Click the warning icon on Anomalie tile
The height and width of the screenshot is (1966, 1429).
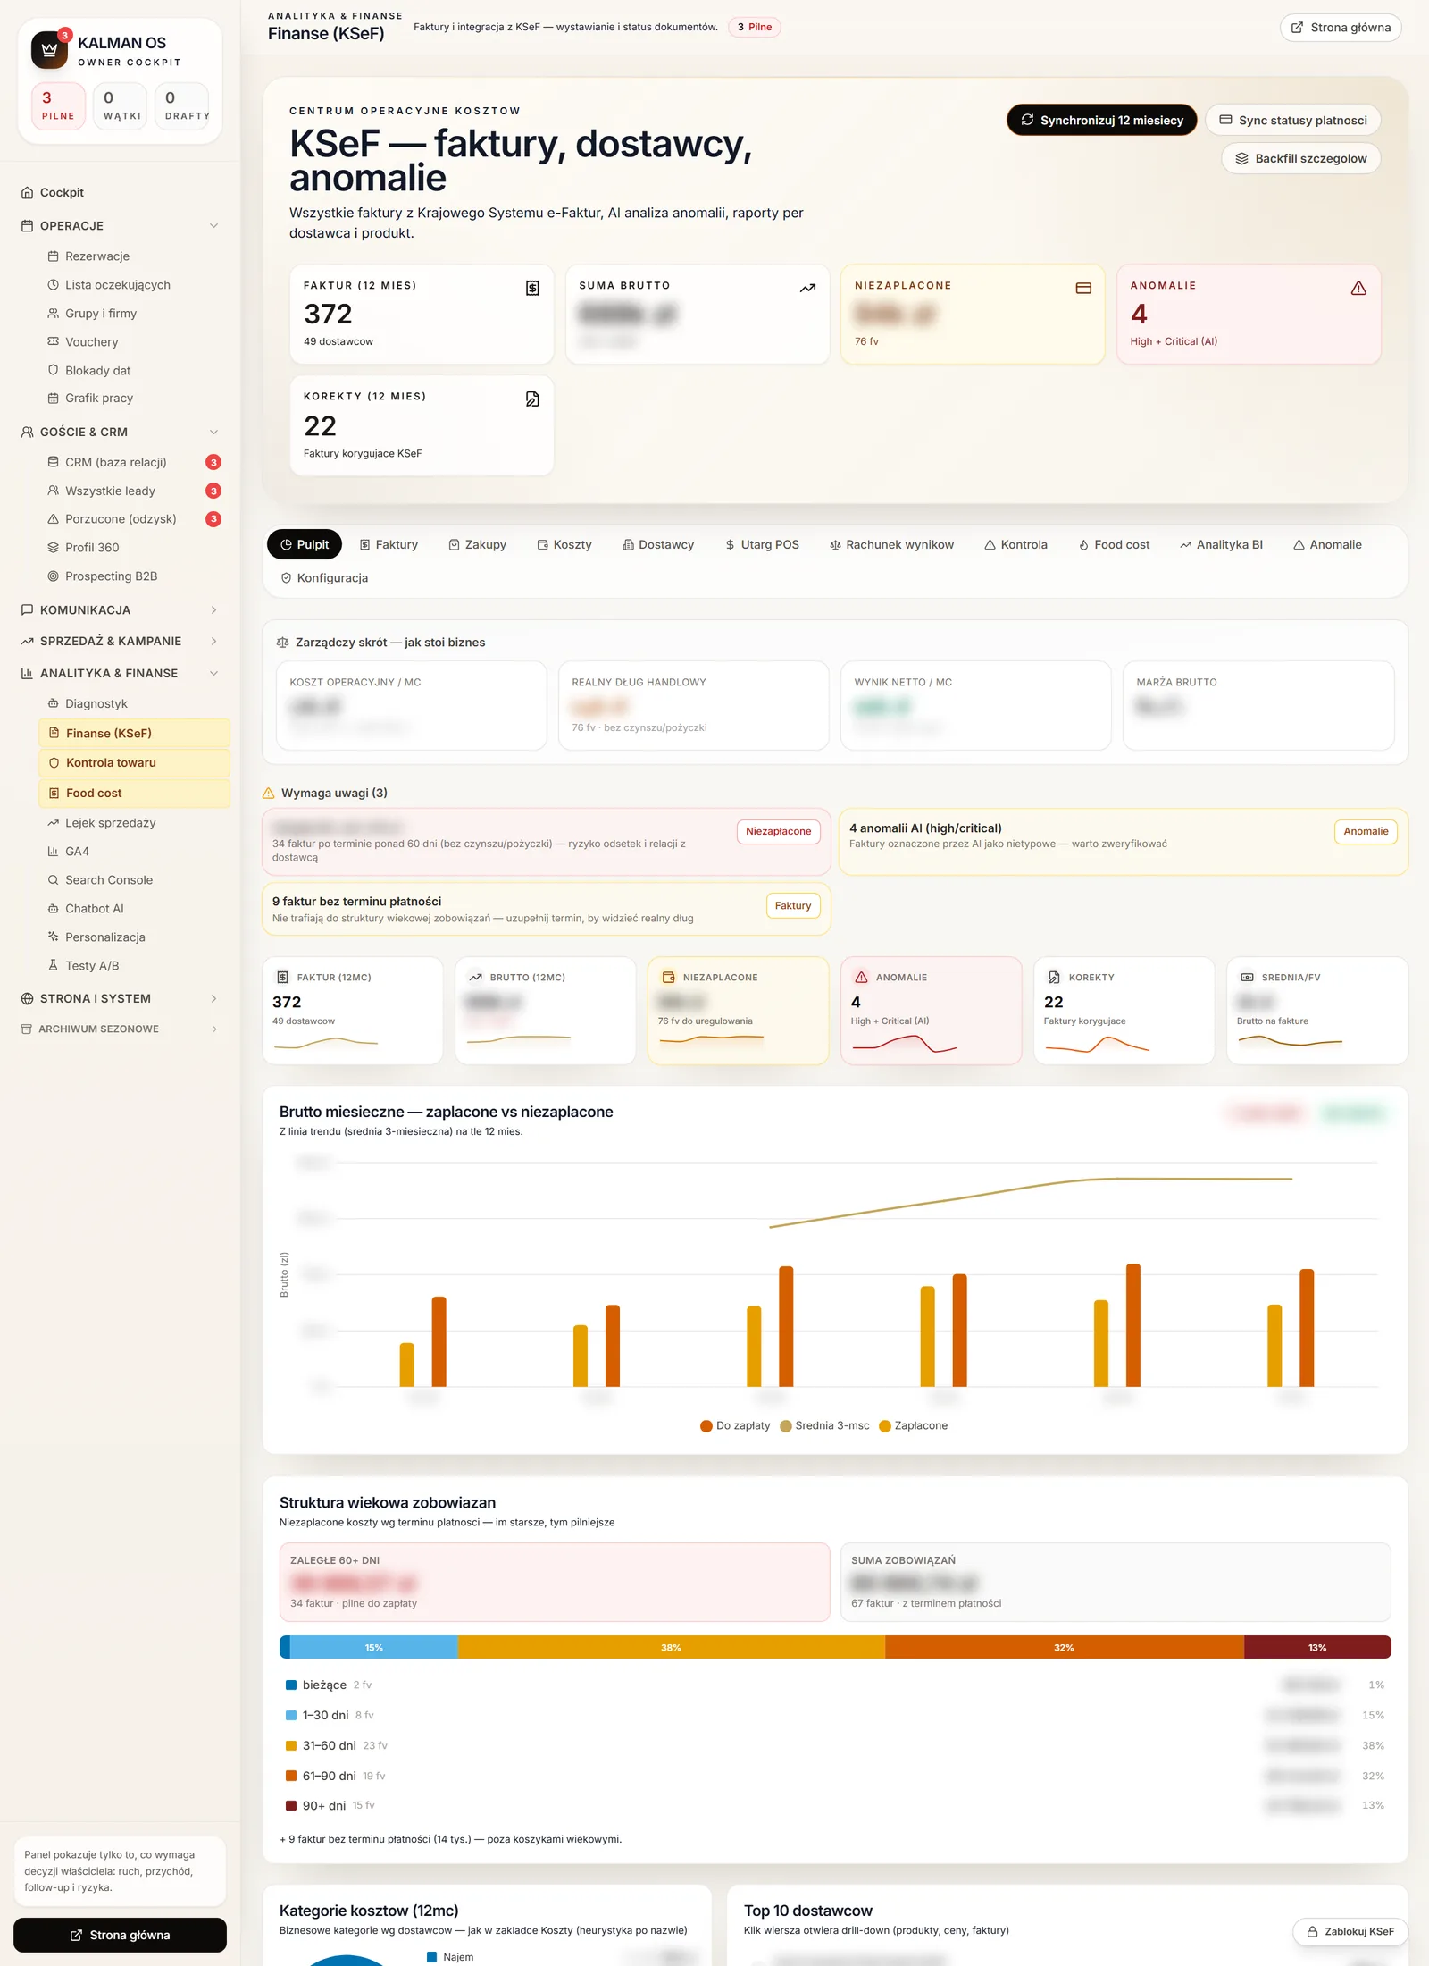[1358, 288]
